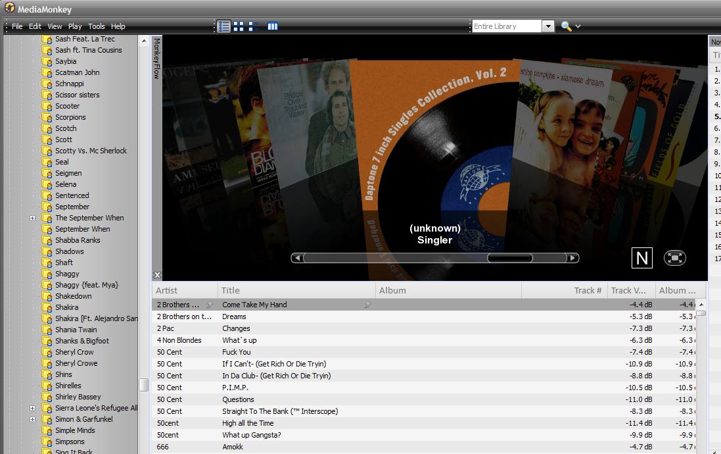
Task: Select the Siamese Dream album cover
Action: click(563, 122)
